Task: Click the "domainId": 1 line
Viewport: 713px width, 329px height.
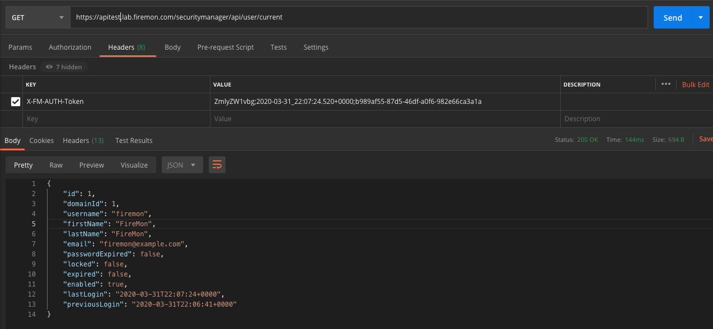Action: 91,204
